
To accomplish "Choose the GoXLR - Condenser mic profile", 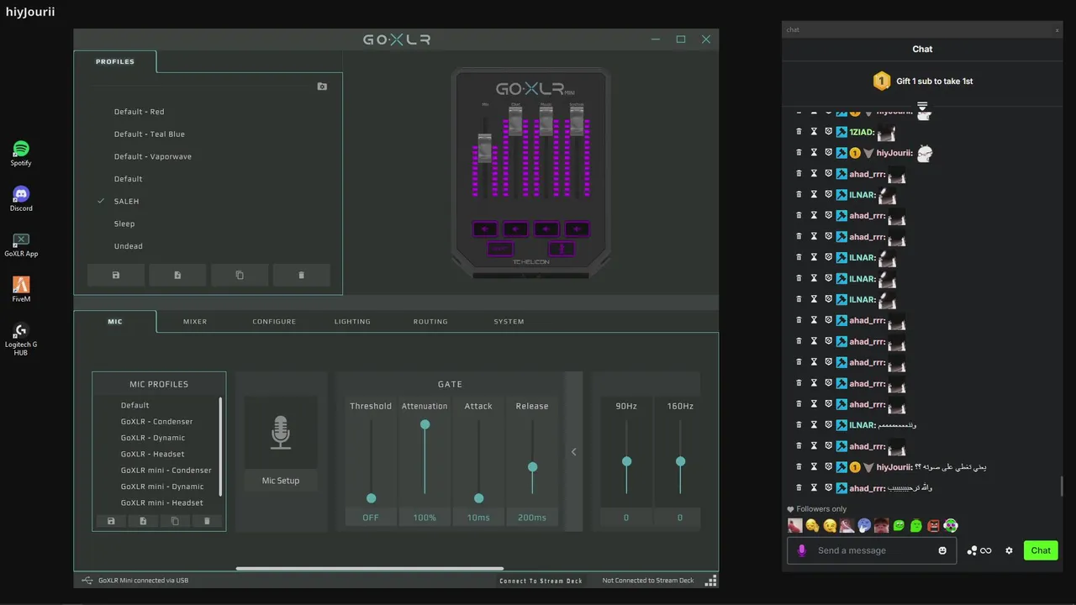I will [156, 422].
